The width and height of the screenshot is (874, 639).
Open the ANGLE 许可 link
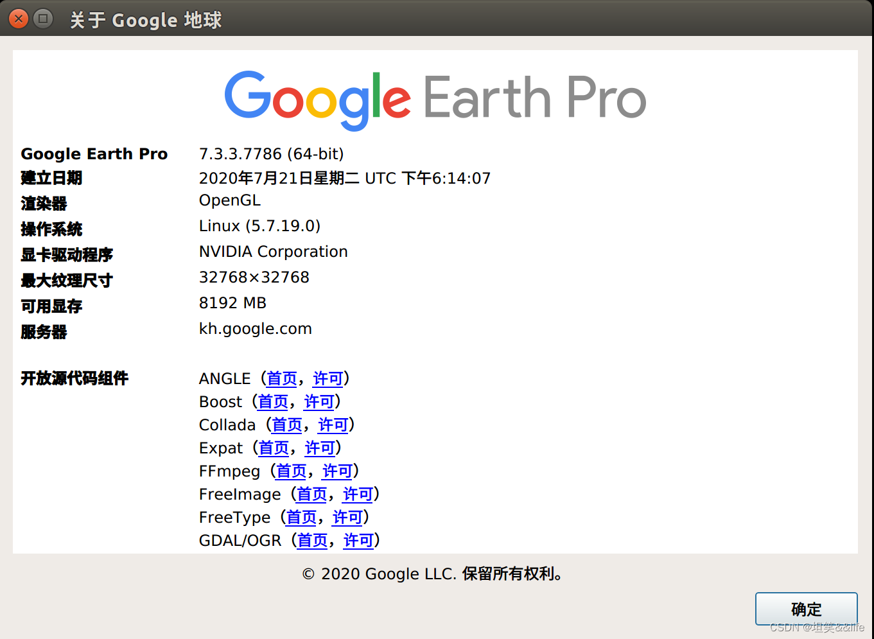[x=328, y=379]
